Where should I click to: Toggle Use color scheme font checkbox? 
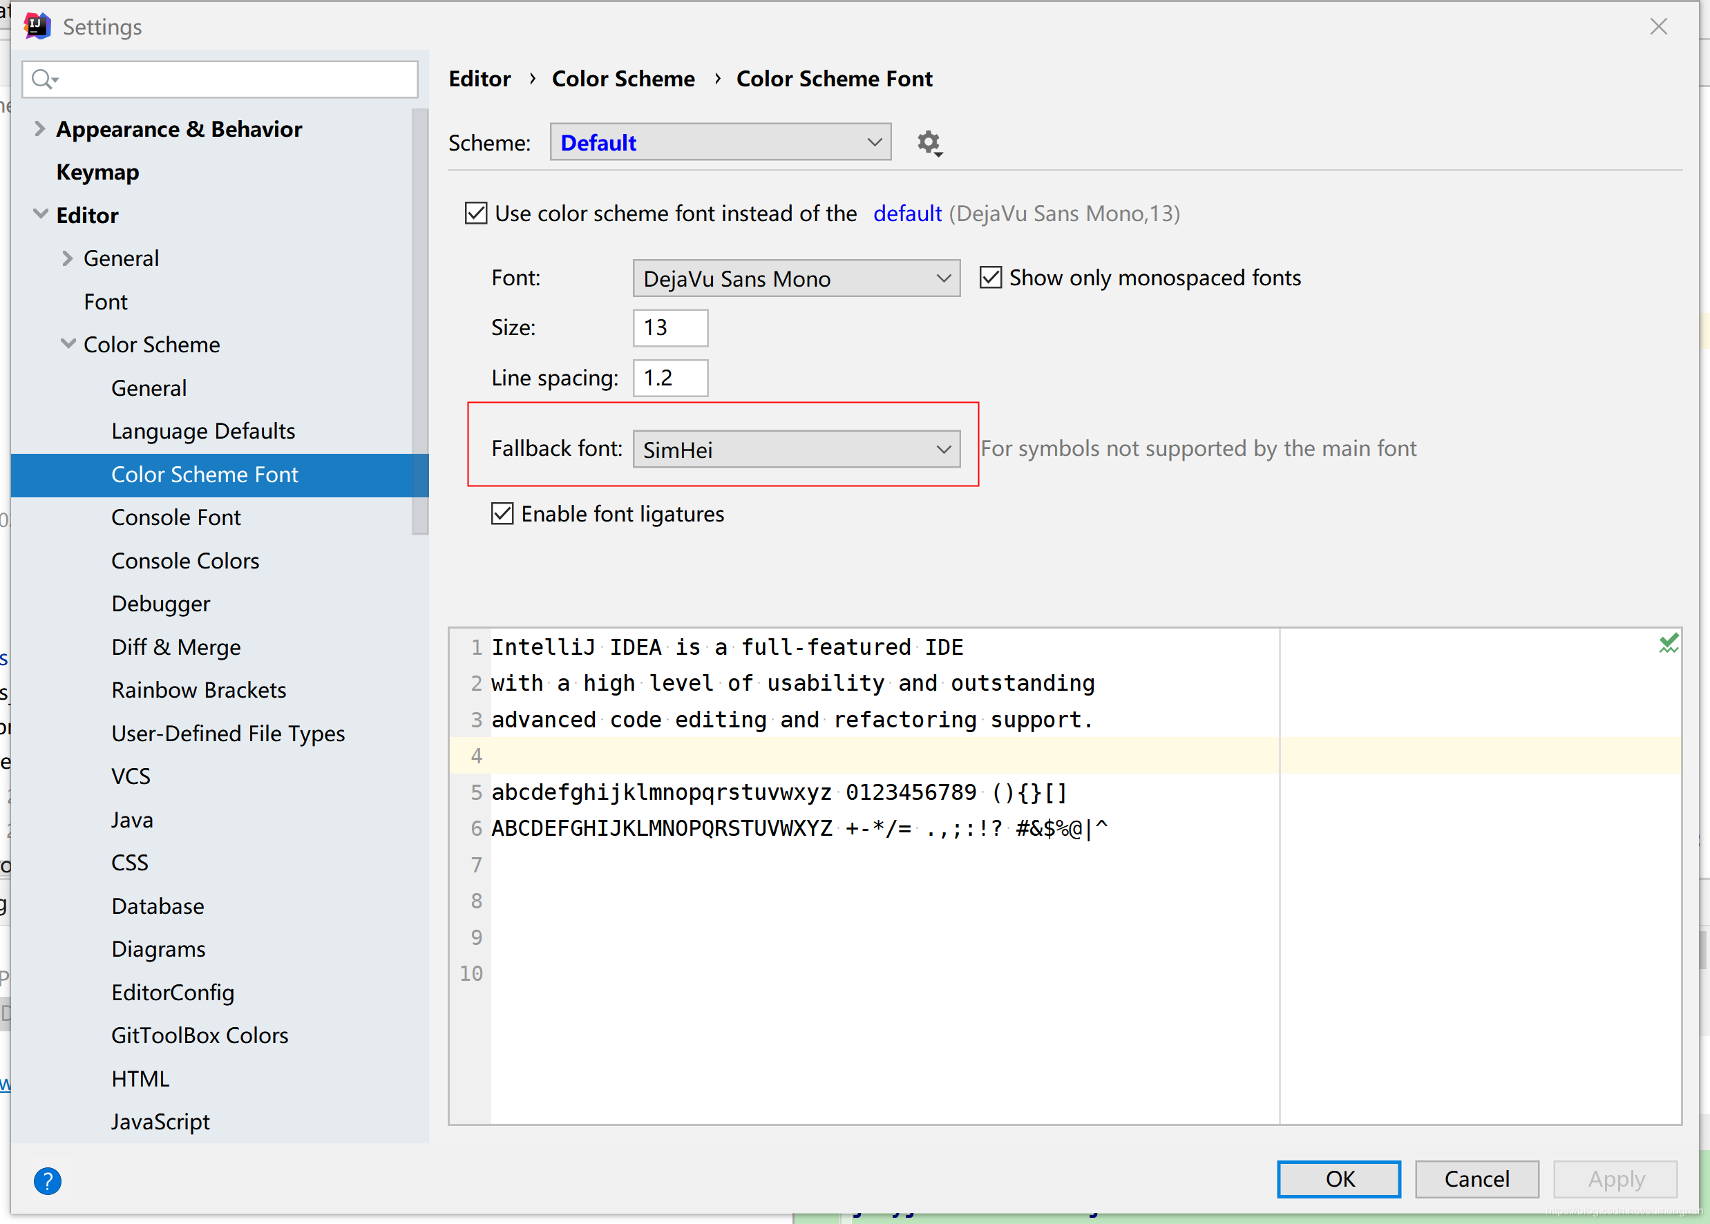(x=476, y=213)
